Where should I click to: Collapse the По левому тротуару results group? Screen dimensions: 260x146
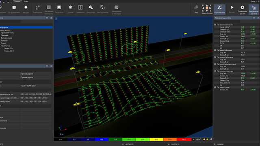coord(215,71)
